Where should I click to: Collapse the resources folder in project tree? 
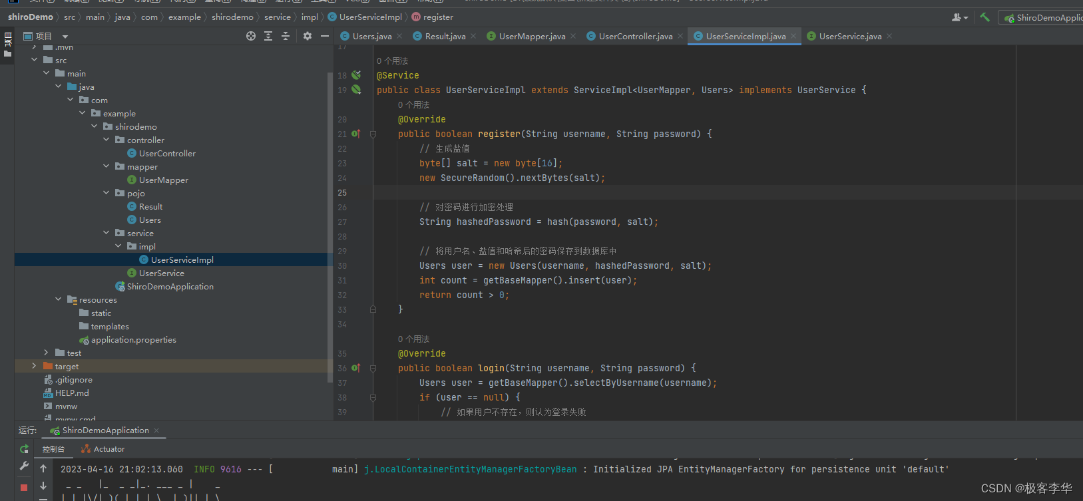click(x=59, y=299)
